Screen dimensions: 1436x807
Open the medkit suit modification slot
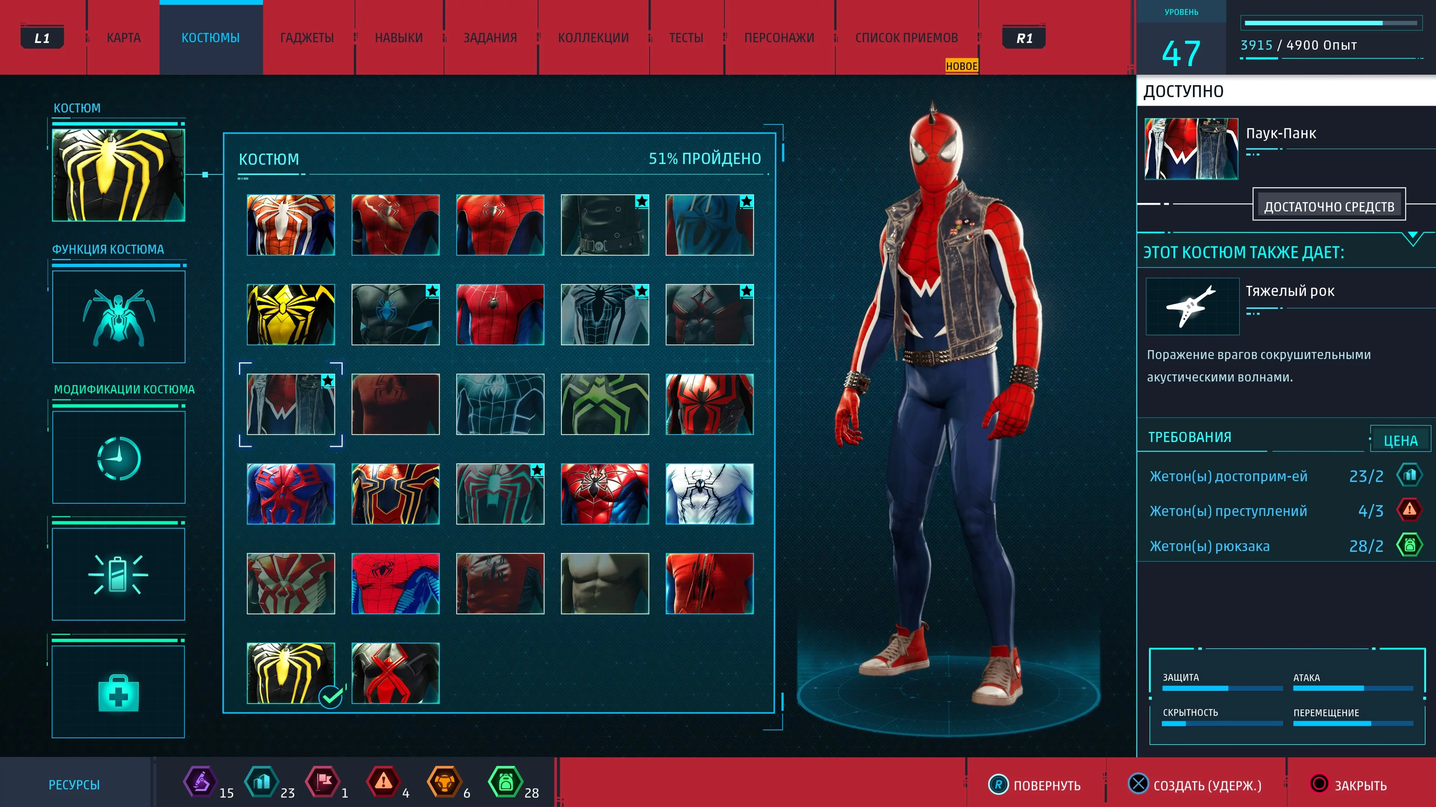pos(119,692)
